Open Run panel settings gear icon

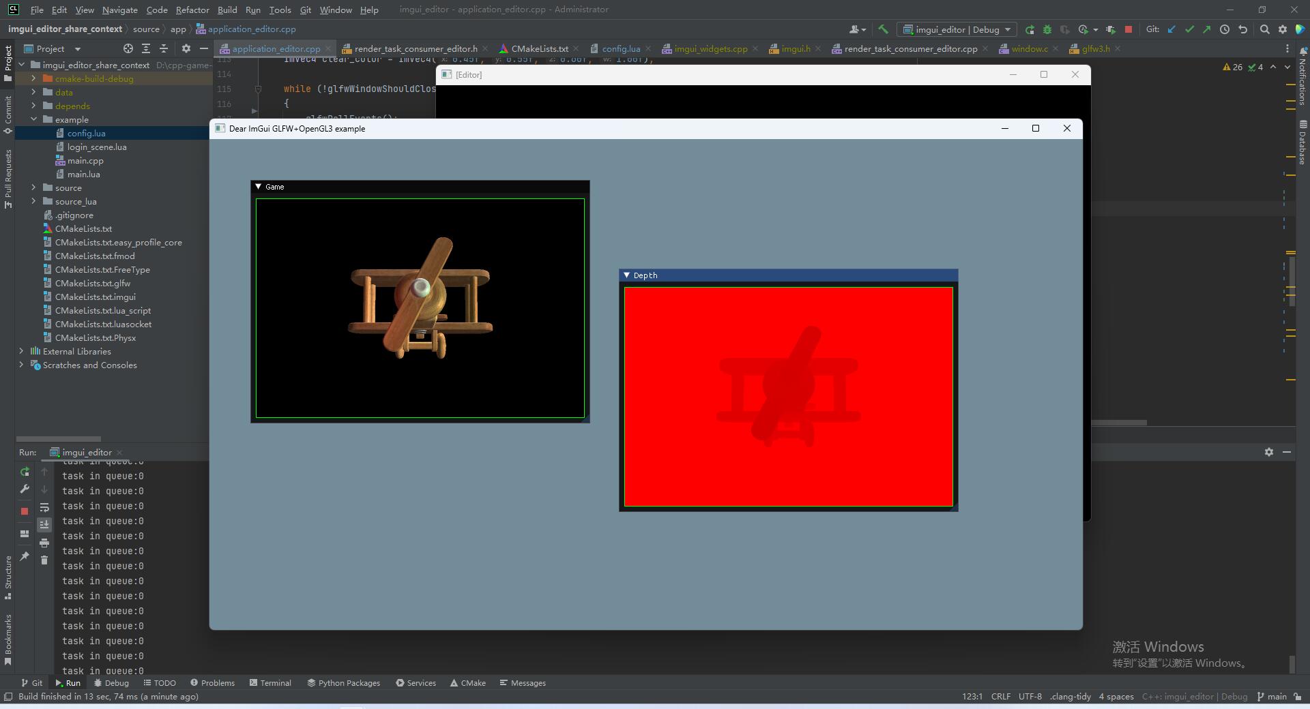pos(1269,452)
